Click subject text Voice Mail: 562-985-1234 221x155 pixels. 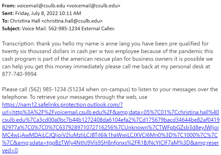pyautogui.click(x=51, y=29)
